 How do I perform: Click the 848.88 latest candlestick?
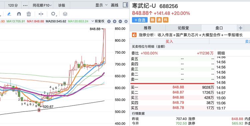click(104, 46)
